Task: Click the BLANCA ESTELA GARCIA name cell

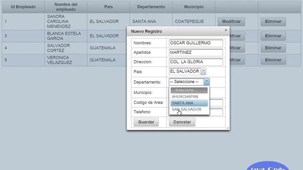Action: pyautogui.click(x=66, y=36)
